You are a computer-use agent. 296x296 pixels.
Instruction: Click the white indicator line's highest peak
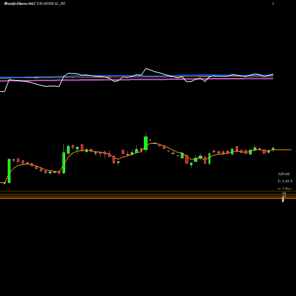tap(146, 69)
